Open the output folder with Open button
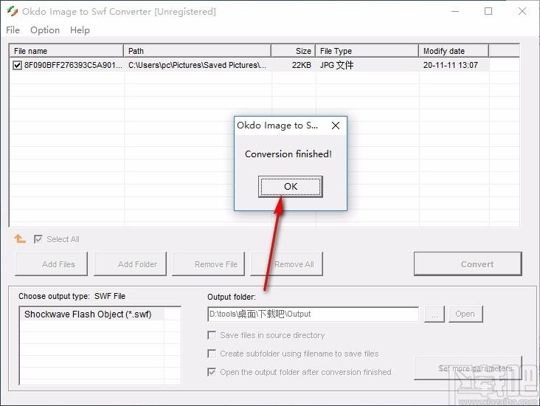This screenshot has height=406, width=540. 465,314
